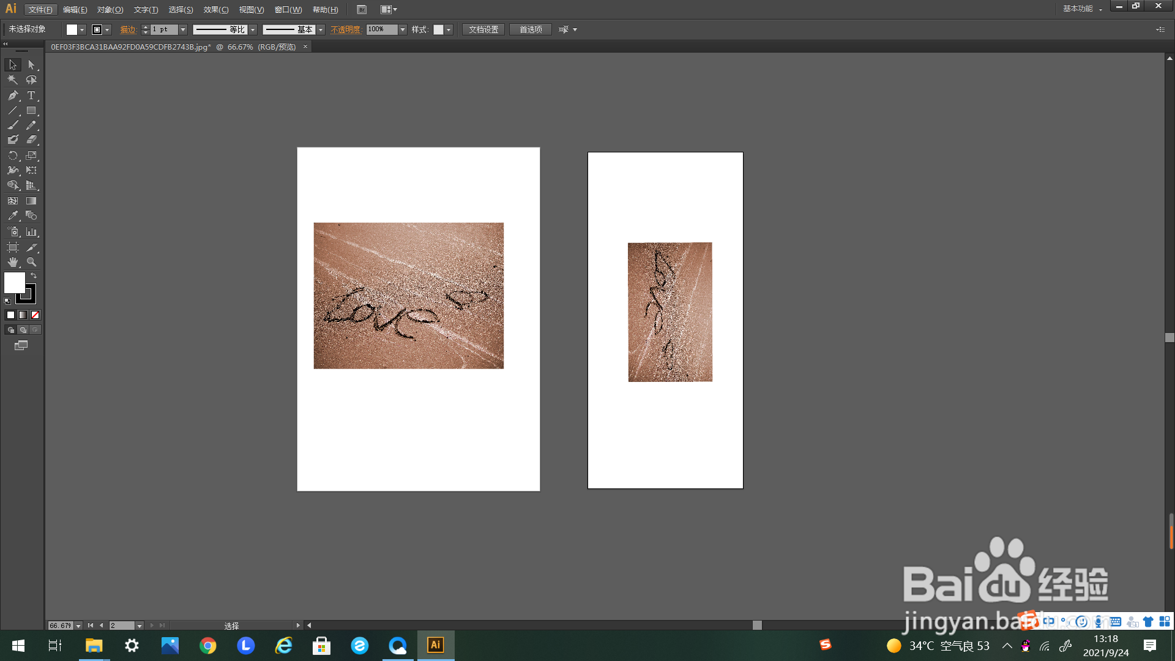The height and width of the screenshot is (661, 1175).
Task: Open the 对象(O) menu
Action: point(110,10)
